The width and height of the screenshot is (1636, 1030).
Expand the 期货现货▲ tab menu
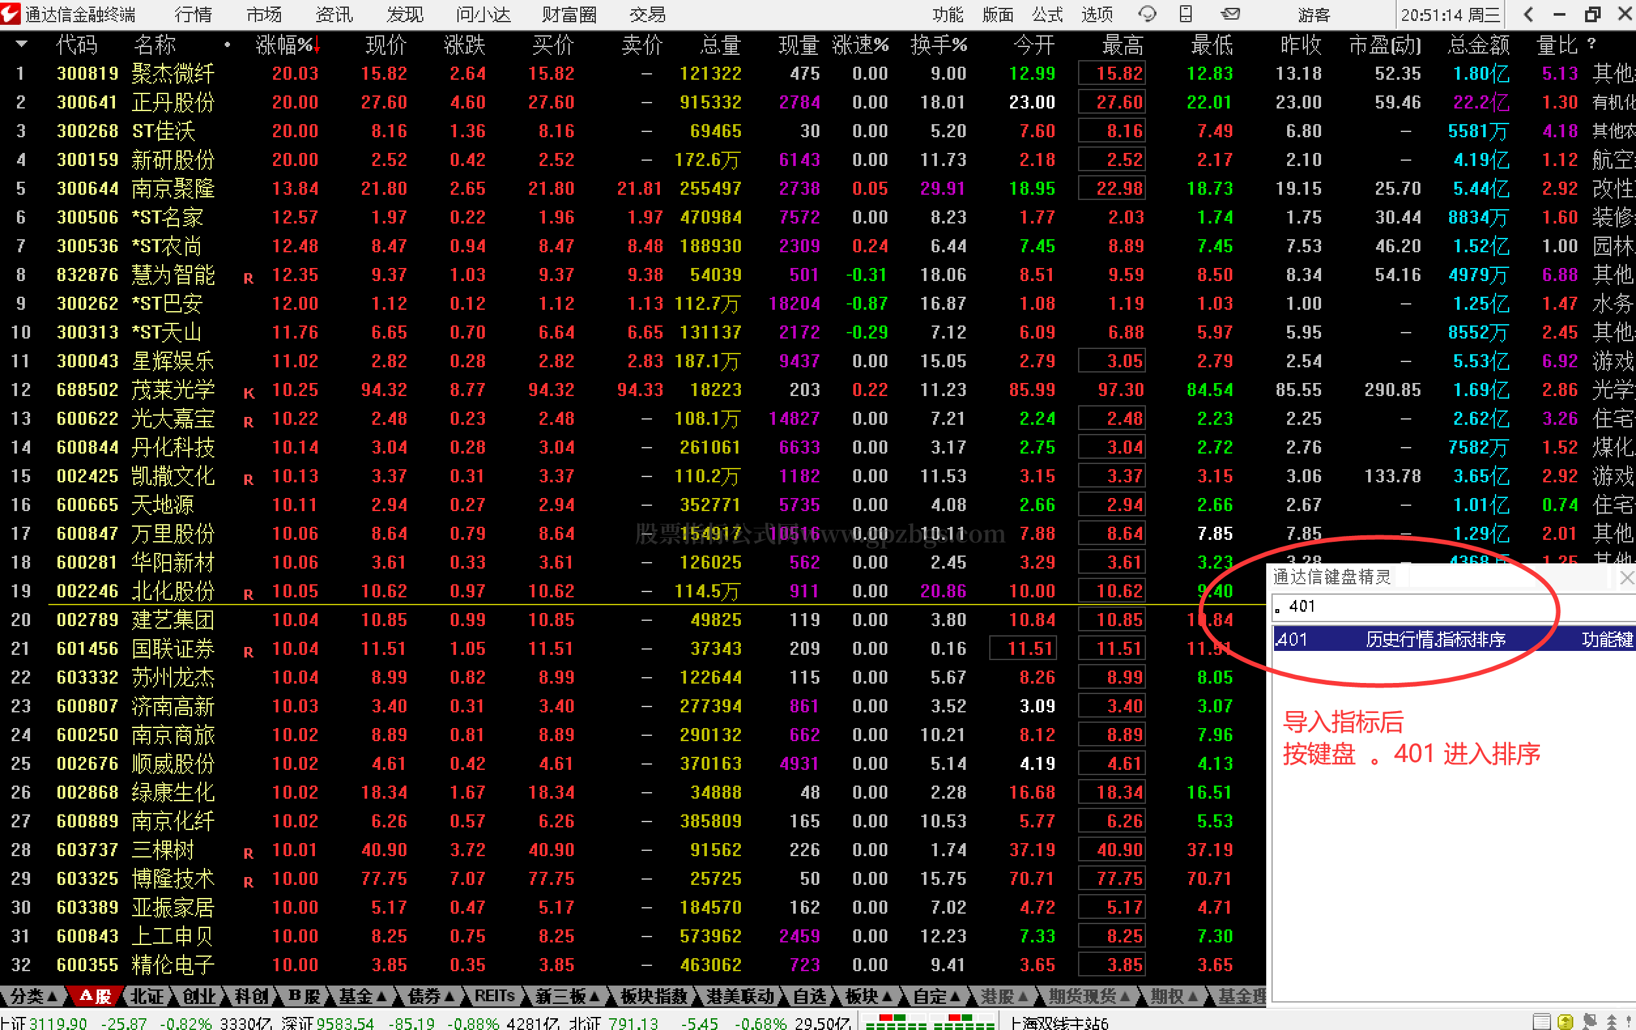(1090, 996)
